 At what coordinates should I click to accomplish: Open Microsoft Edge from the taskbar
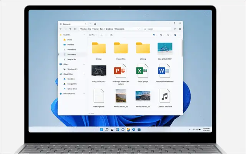[x=134, y=129]
